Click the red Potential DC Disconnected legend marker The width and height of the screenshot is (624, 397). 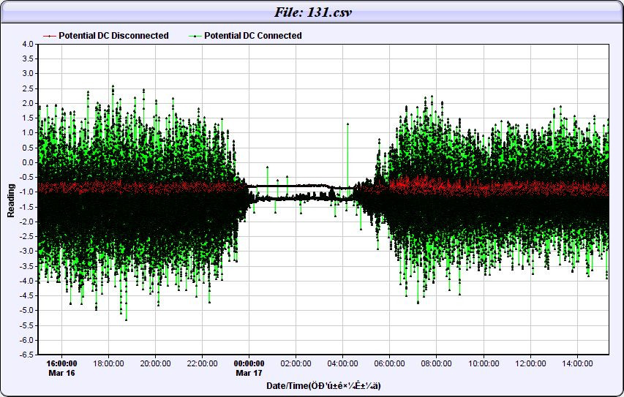(50, 35)
